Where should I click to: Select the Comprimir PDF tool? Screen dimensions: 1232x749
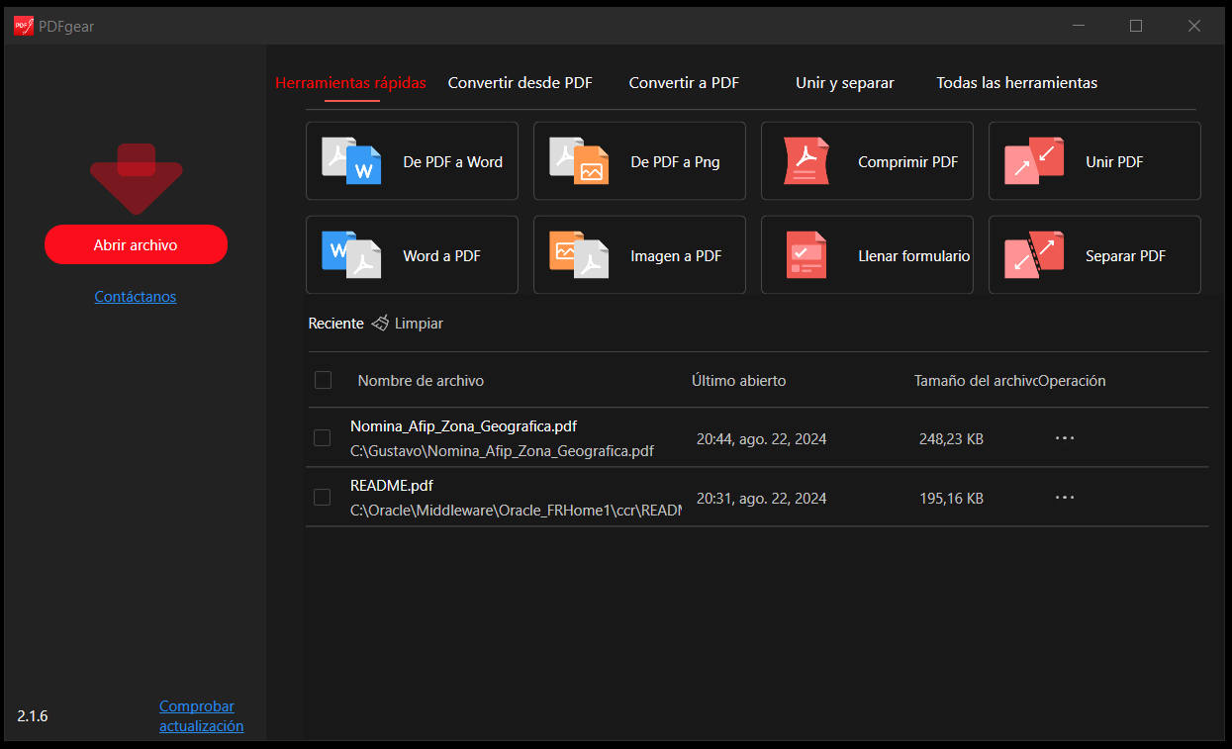[867, 161]
